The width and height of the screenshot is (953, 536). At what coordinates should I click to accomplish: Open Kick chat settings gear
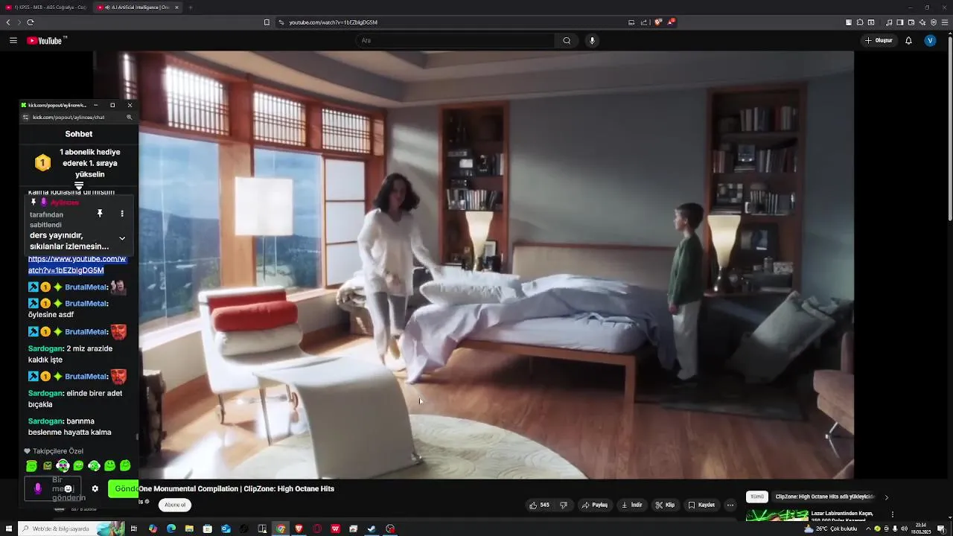coord(95,489)
